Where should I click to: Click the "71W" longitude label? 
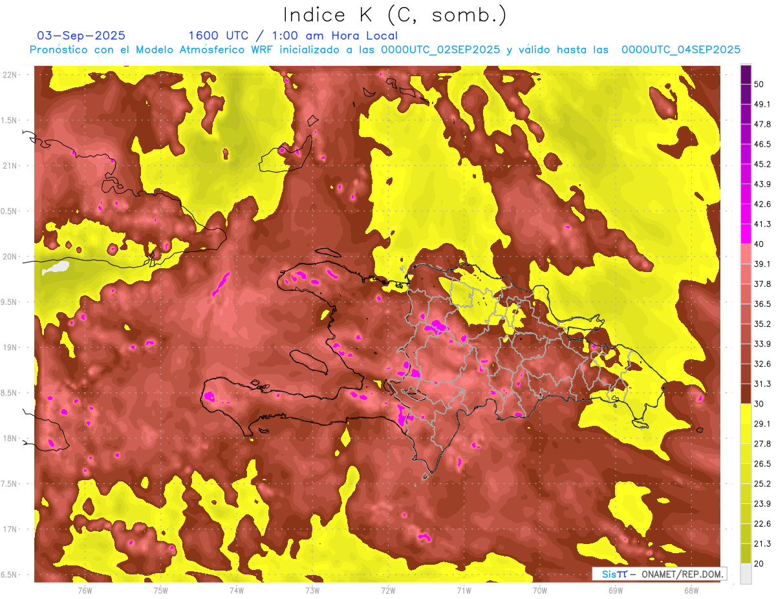point(464,589)
